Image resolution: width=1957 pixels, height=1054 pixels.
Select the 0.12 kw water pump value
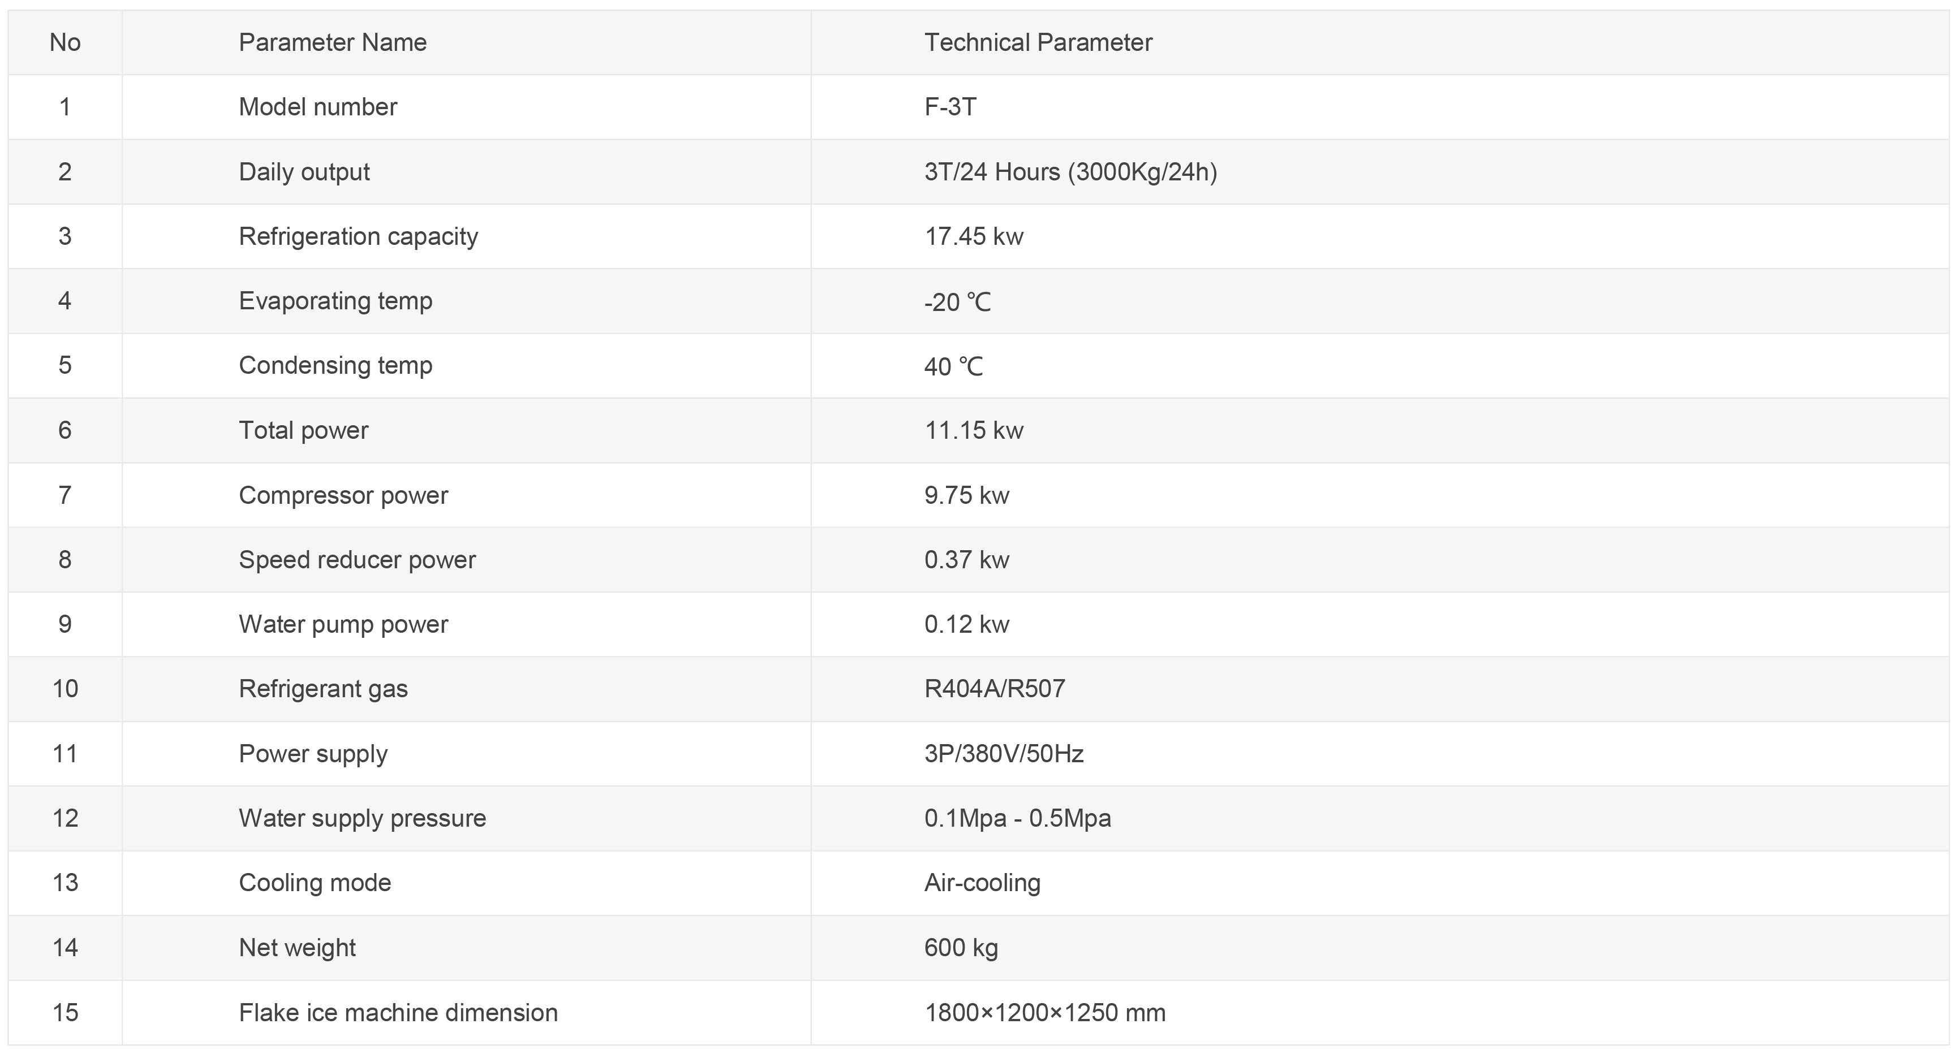(x=966, y=624)
